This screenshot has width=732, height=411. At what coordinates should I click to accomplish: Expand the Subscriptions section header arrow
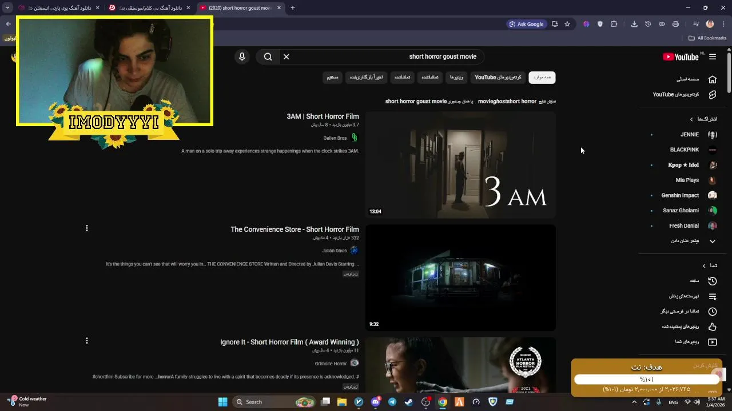click(x=691, y=119)
